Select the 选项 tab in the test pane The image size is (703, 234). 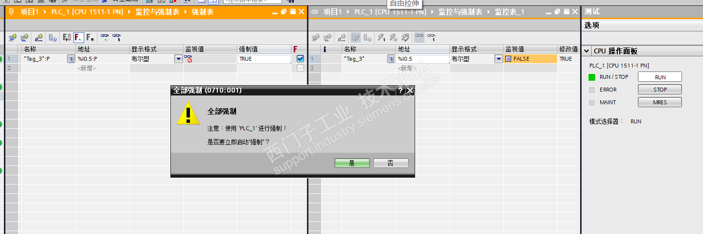tap(592, 25)
